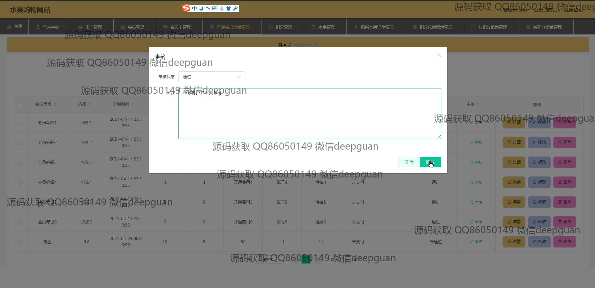Open Sogou skin shirt icon
This screenshot has width=595, height=288.
click(x=229, y=8)
